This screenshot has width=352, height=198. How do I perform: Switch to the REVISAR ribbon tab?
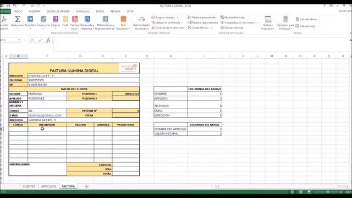(115, 11)
